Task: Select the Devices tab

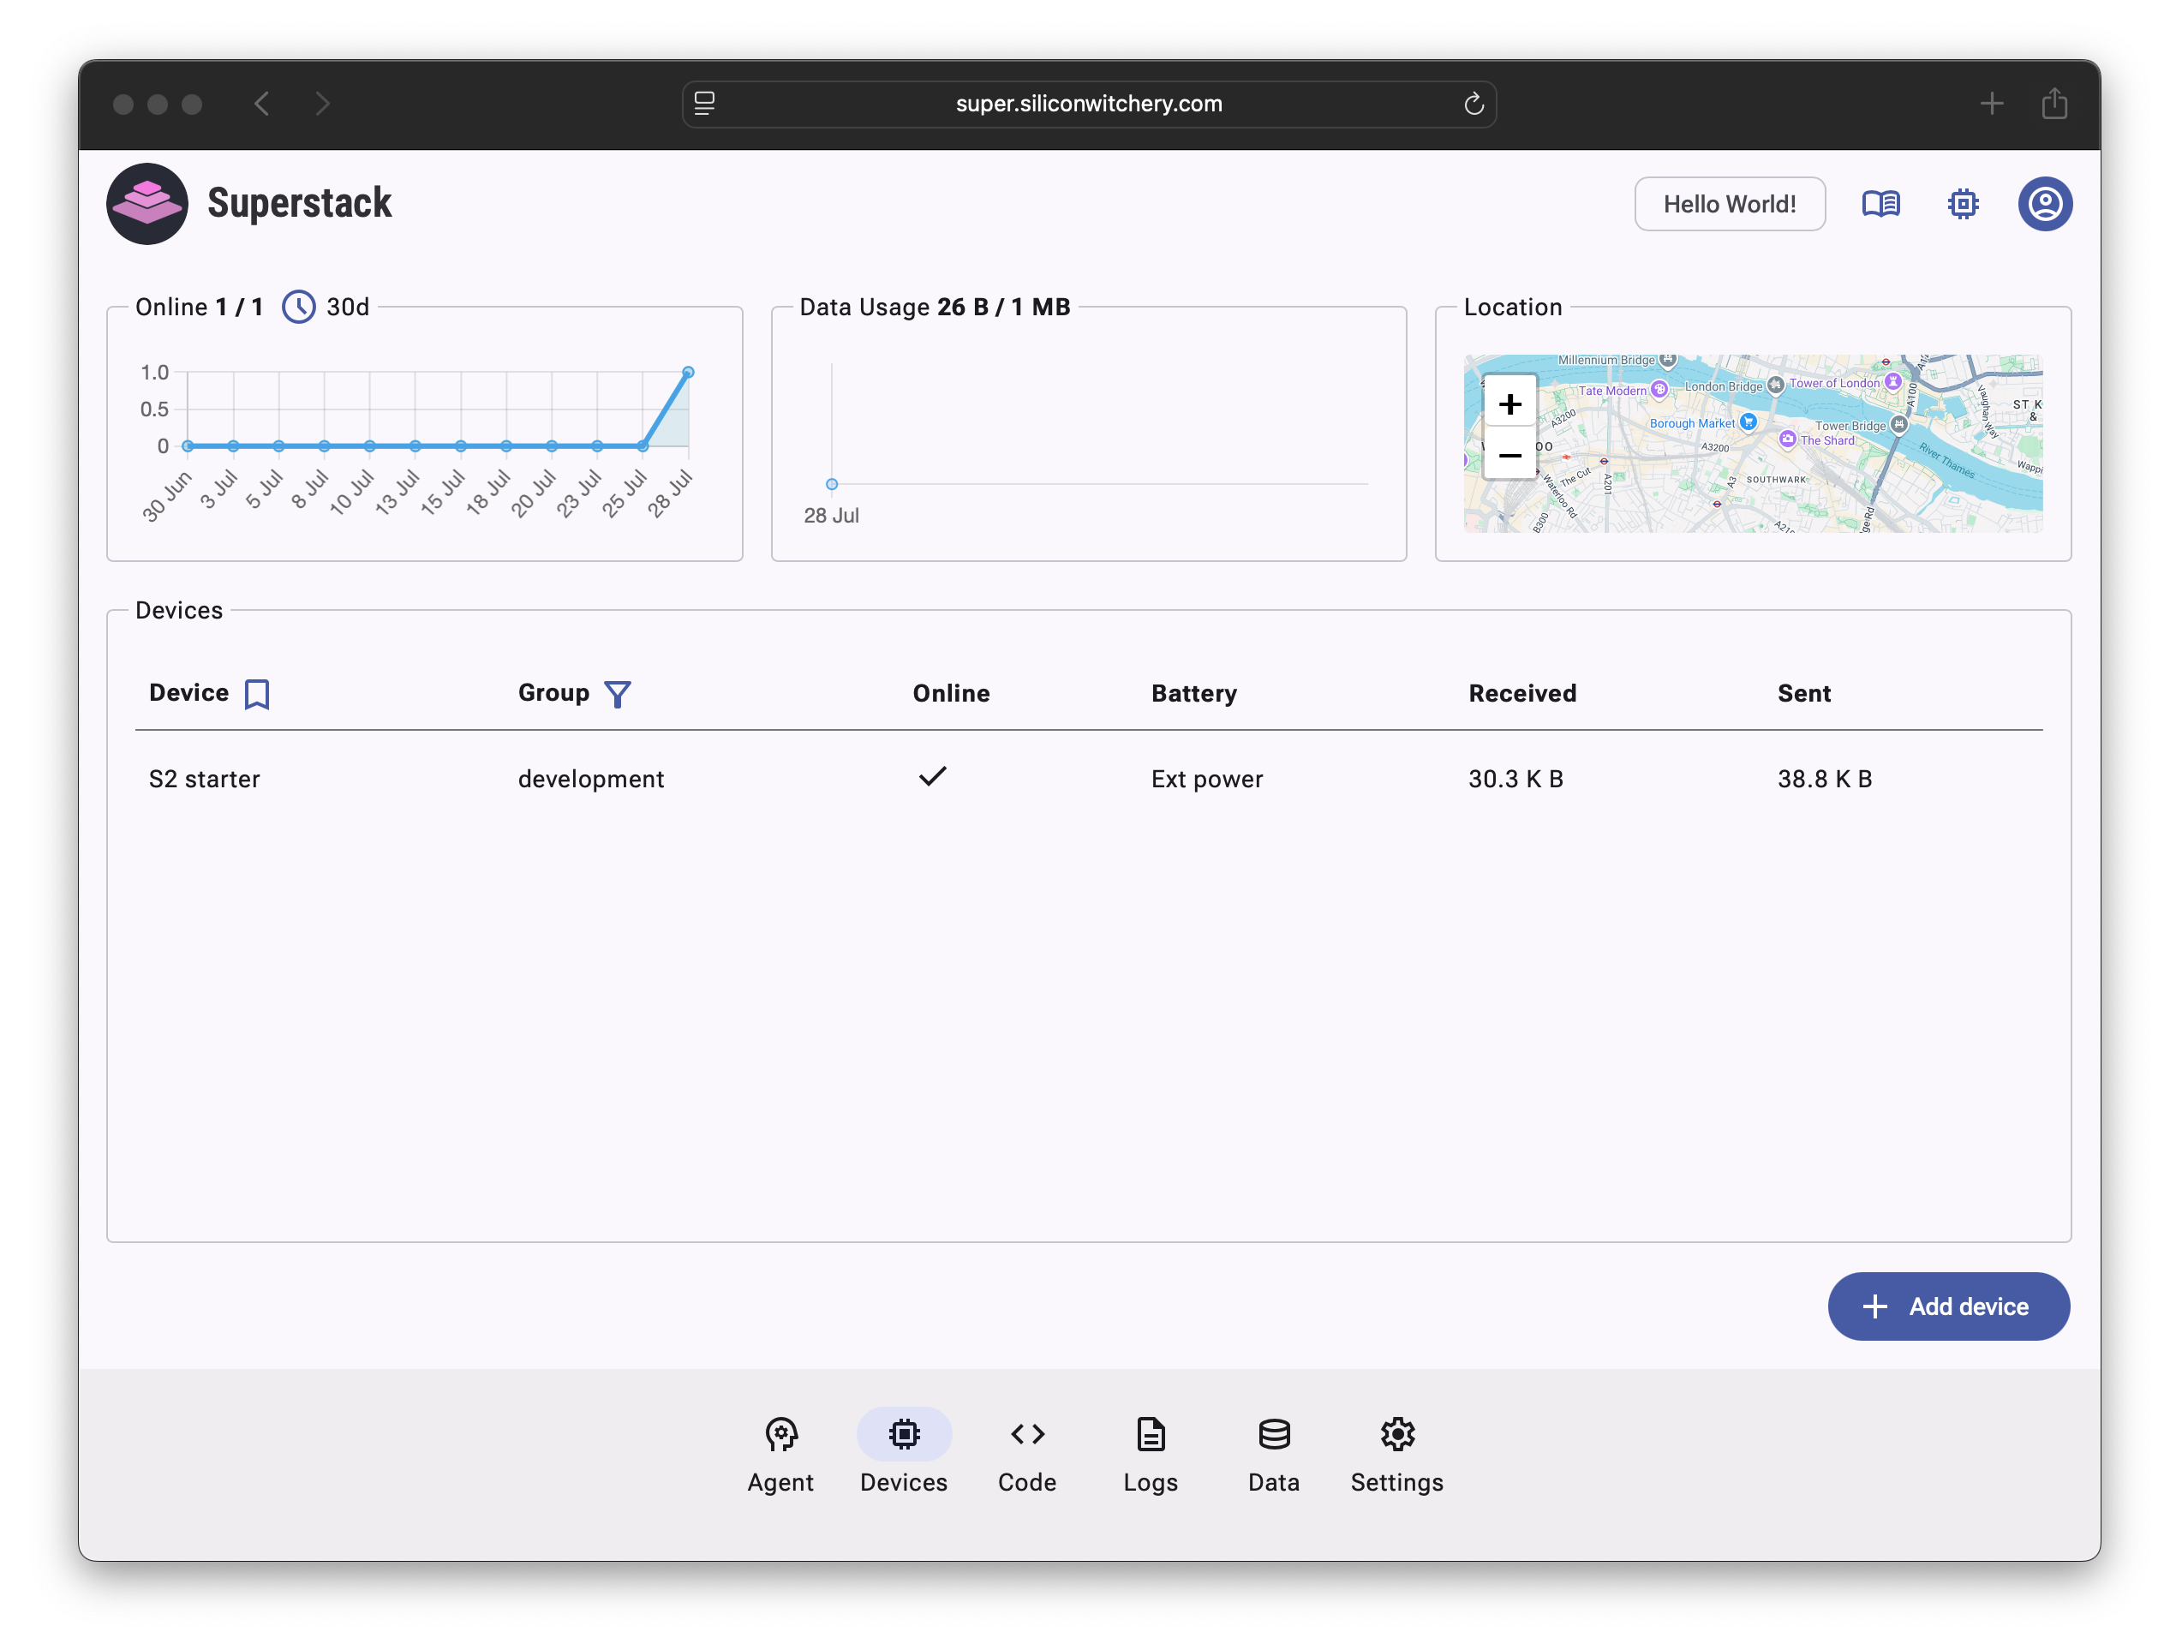Action: pos(903,1454)
